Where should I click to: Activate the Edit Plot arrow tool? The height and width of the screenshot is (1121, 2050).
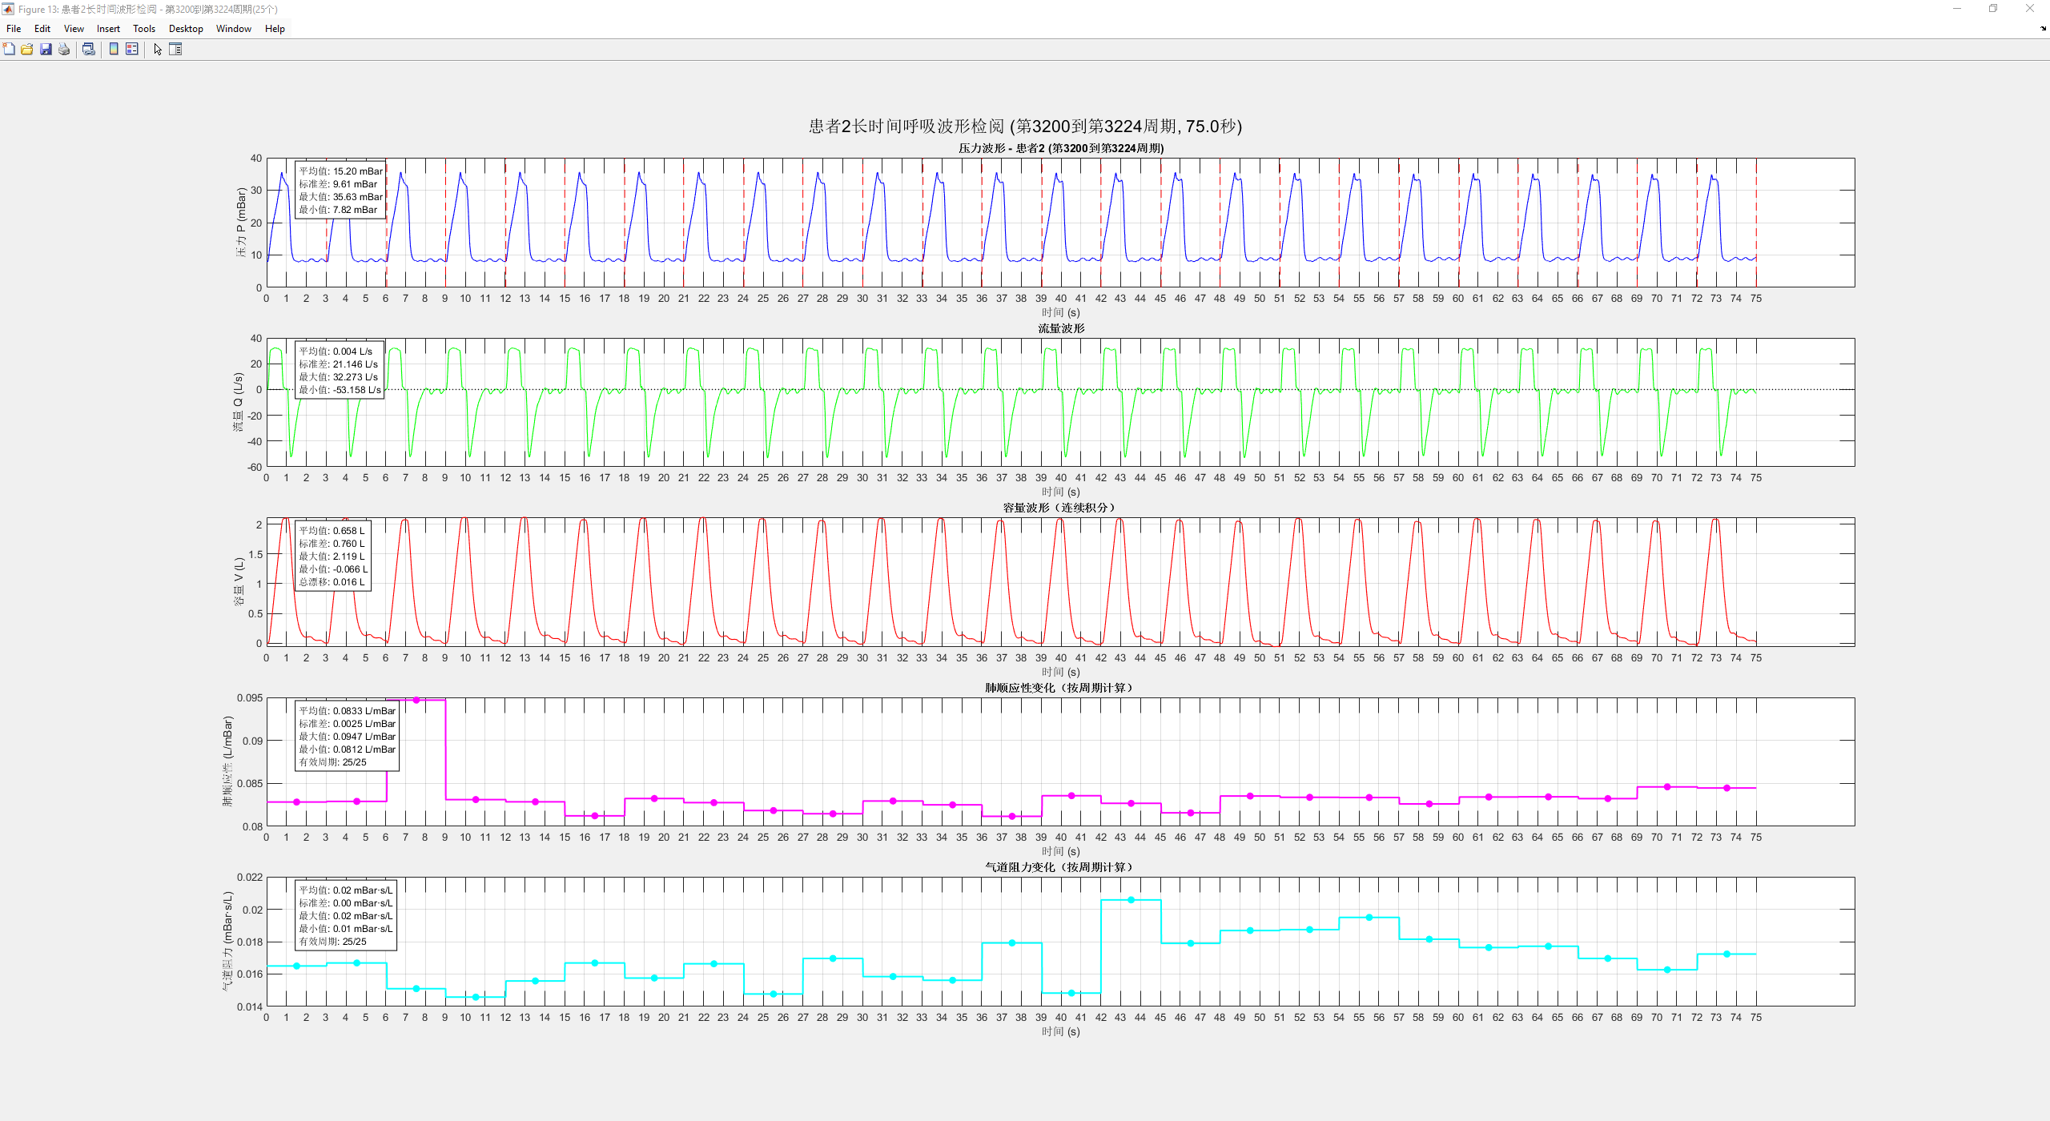click(x=158, y=50)
